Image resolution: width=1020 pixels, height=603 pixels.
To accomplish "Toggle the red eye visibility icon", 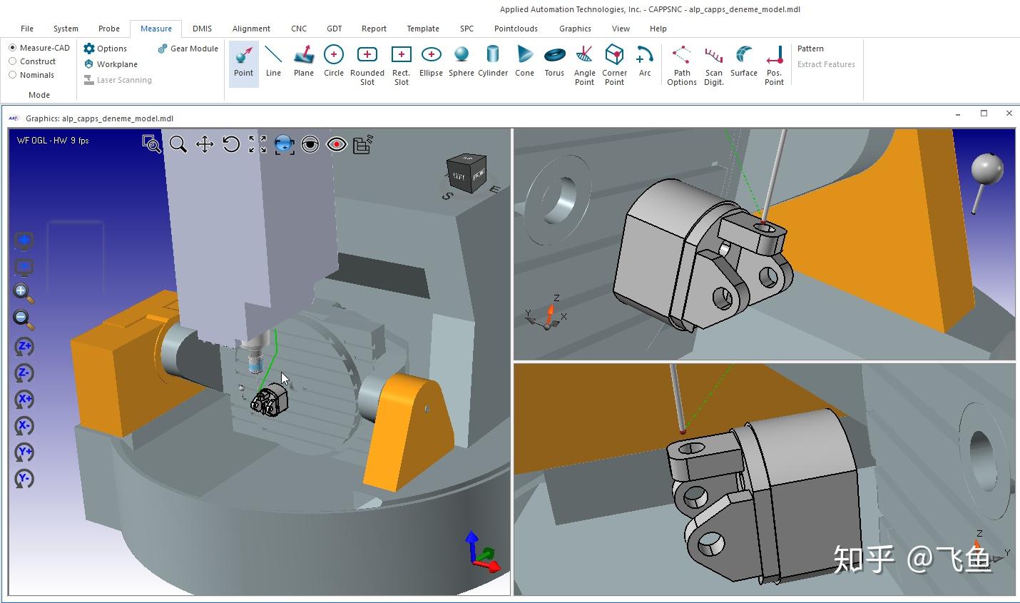I will point(336,145).
